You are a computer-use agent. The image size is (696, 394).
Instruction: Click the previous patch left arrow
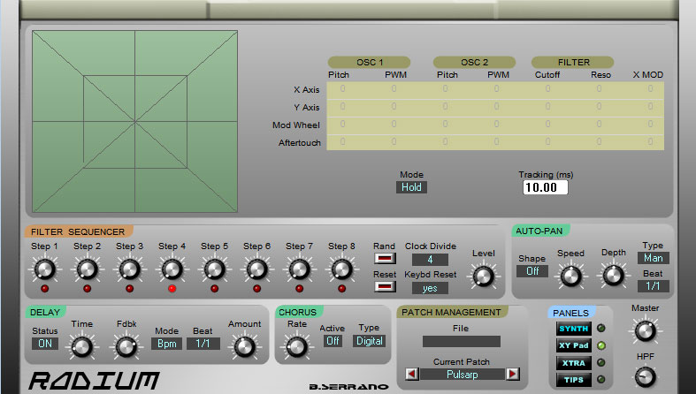410,375
